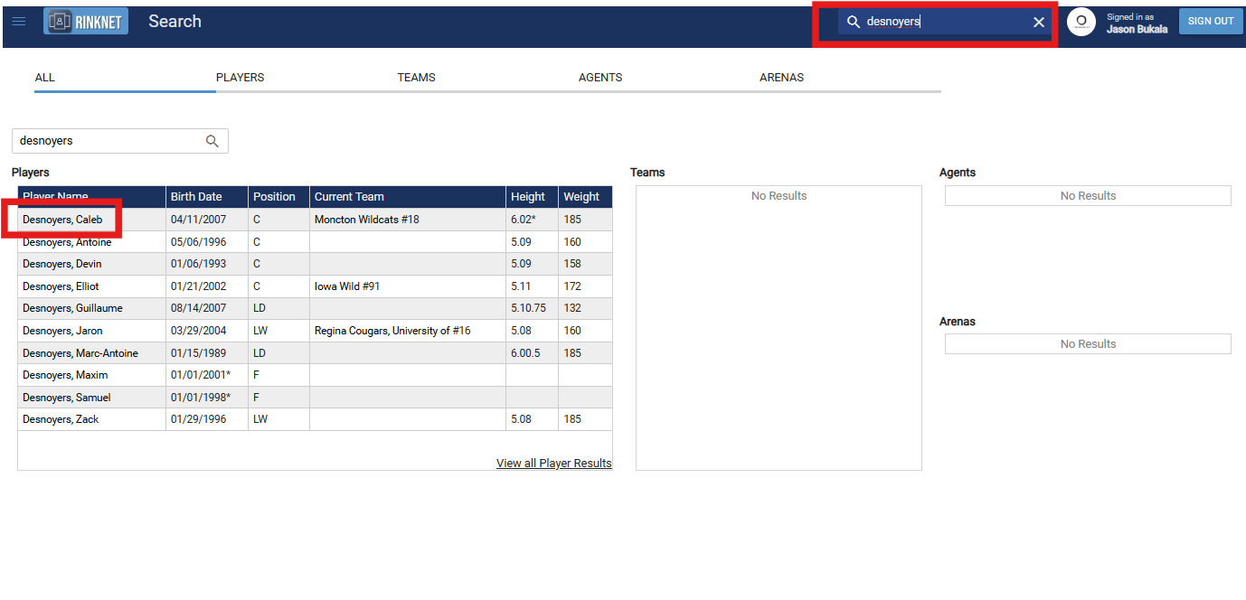Sort by the Birth Date column header
Viewport: 1246px width, 600px height.
coord(196,196)
